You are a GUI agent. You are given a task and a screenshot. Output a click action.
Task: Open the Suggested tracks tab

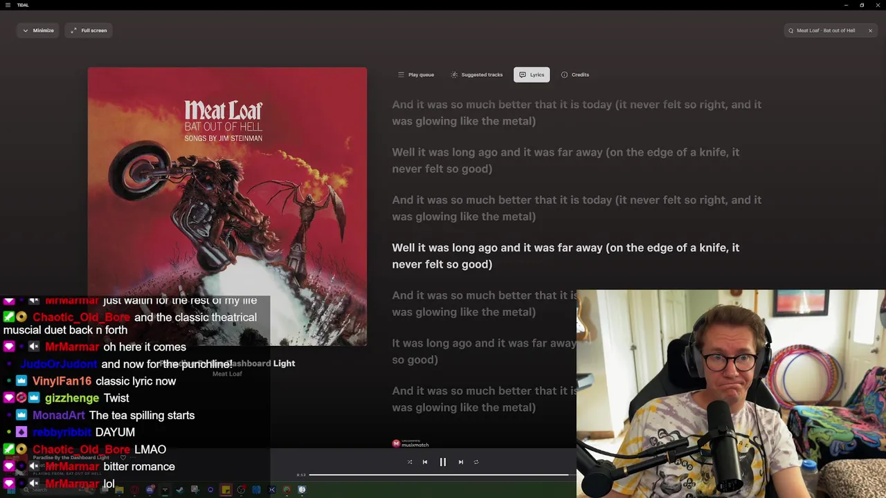point(477,75)
